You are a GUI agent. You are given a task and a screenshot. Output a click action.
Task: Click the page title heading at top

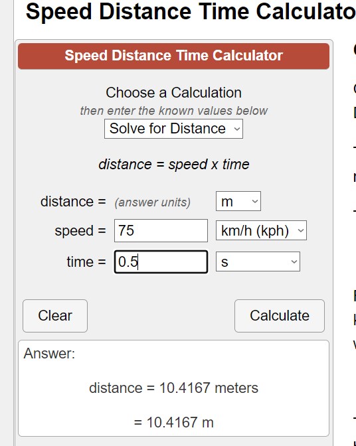pos(191,12)
